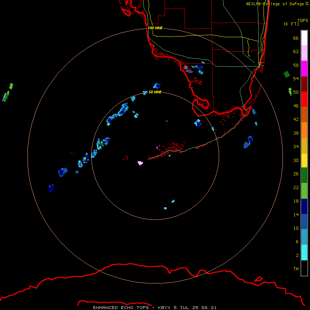Click the 38 legend value
This screenshot has width=310, height=310.
tap(296, 133)
